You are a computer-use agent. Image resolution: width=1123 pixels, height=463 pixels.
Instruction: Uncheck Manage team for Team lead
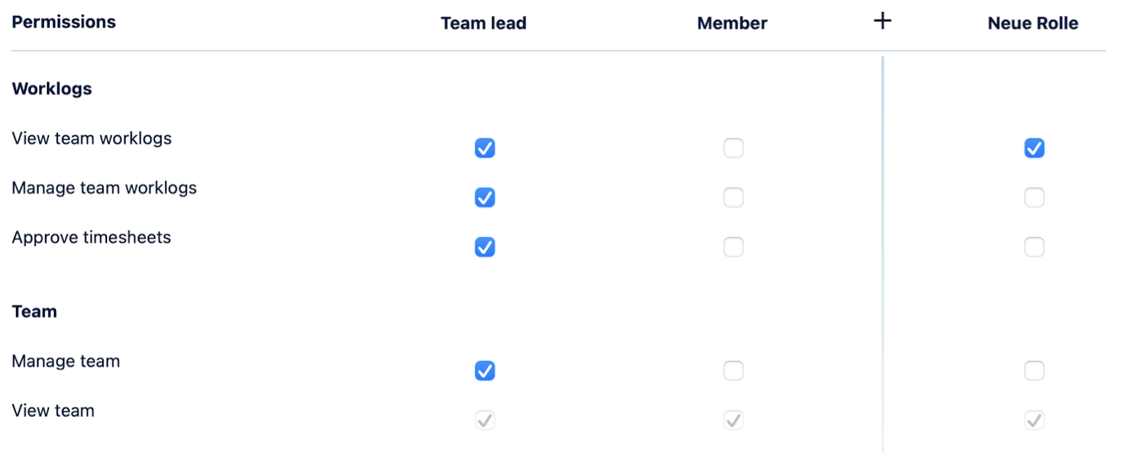pyautogui.click(x=484, y=371)
